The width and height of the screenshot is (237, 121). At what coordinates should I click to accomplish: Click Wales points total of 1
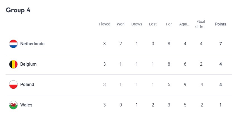click(x=221, y=105)
